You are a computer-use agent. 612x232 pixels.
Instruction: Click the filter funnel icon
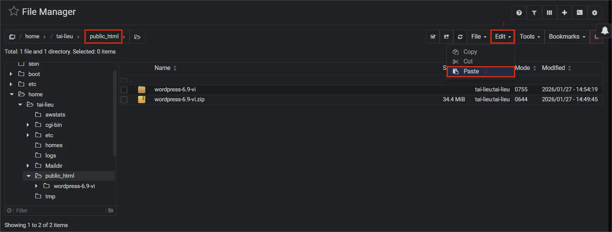(x=534, y=13)
